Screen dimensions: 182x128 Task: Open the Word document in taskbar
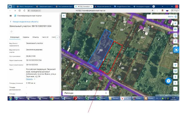pos(67,98)
